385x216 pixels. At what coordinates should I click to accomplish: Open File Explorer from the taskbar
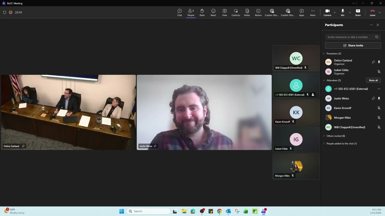tap(184, 211)
